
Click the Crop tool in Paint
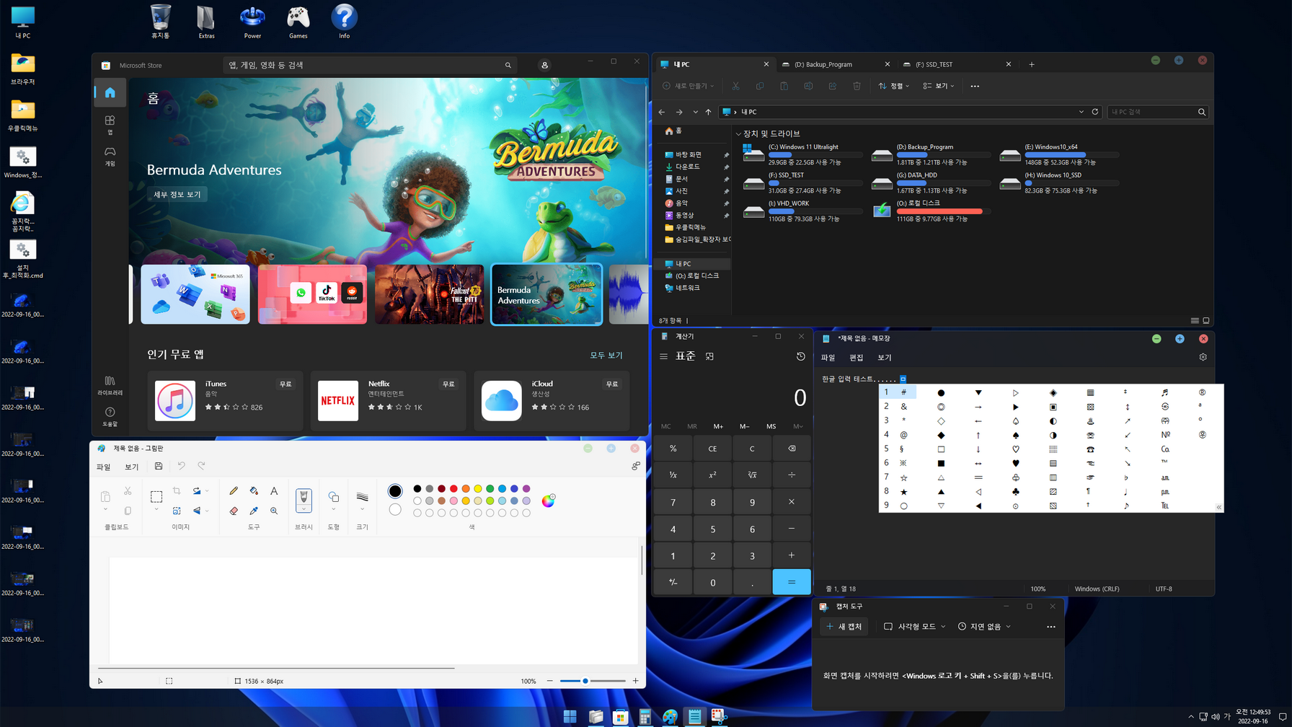pos(177,490)
